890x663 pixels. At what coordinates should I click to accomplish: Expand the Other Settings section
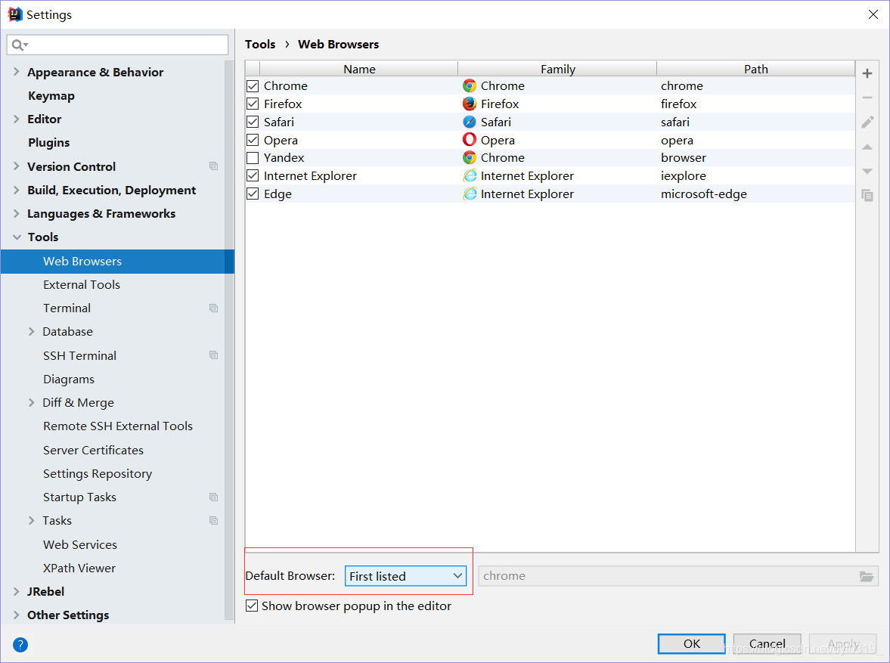[17, 615]
